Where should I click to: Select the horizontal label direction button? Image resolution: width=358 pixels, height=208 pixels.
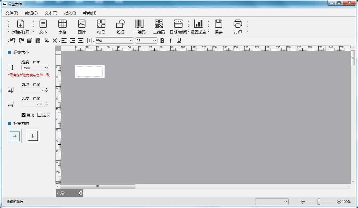pos(15,136)
